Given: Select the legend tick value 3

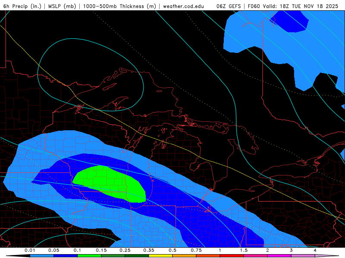Looking at the screenshot, I should (292, 250).
